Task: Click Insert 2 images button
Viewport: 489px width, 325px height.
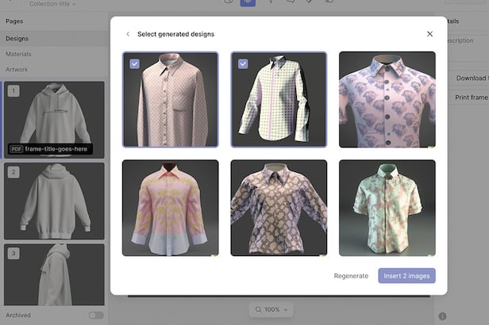Action: (406, 276)
